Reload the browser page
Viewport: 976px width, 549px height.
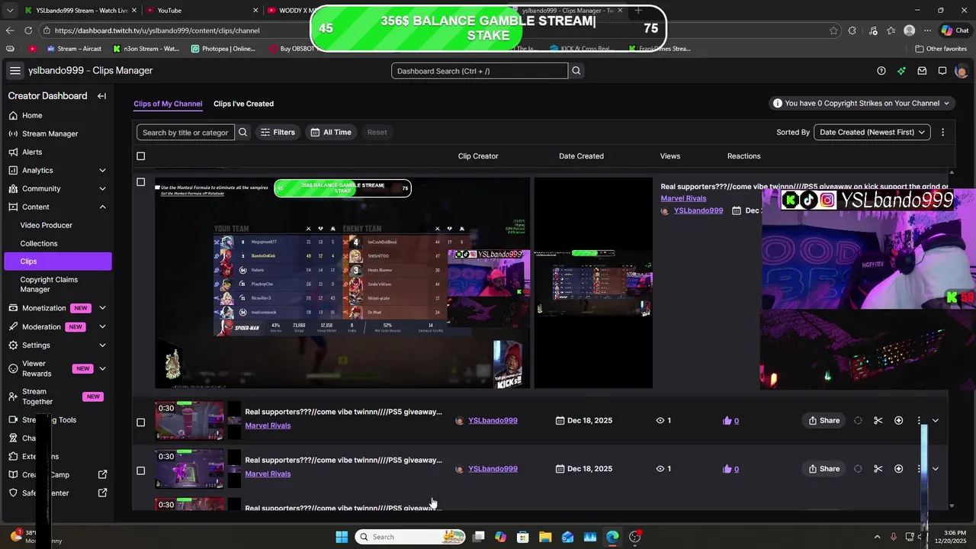(28, 30)
